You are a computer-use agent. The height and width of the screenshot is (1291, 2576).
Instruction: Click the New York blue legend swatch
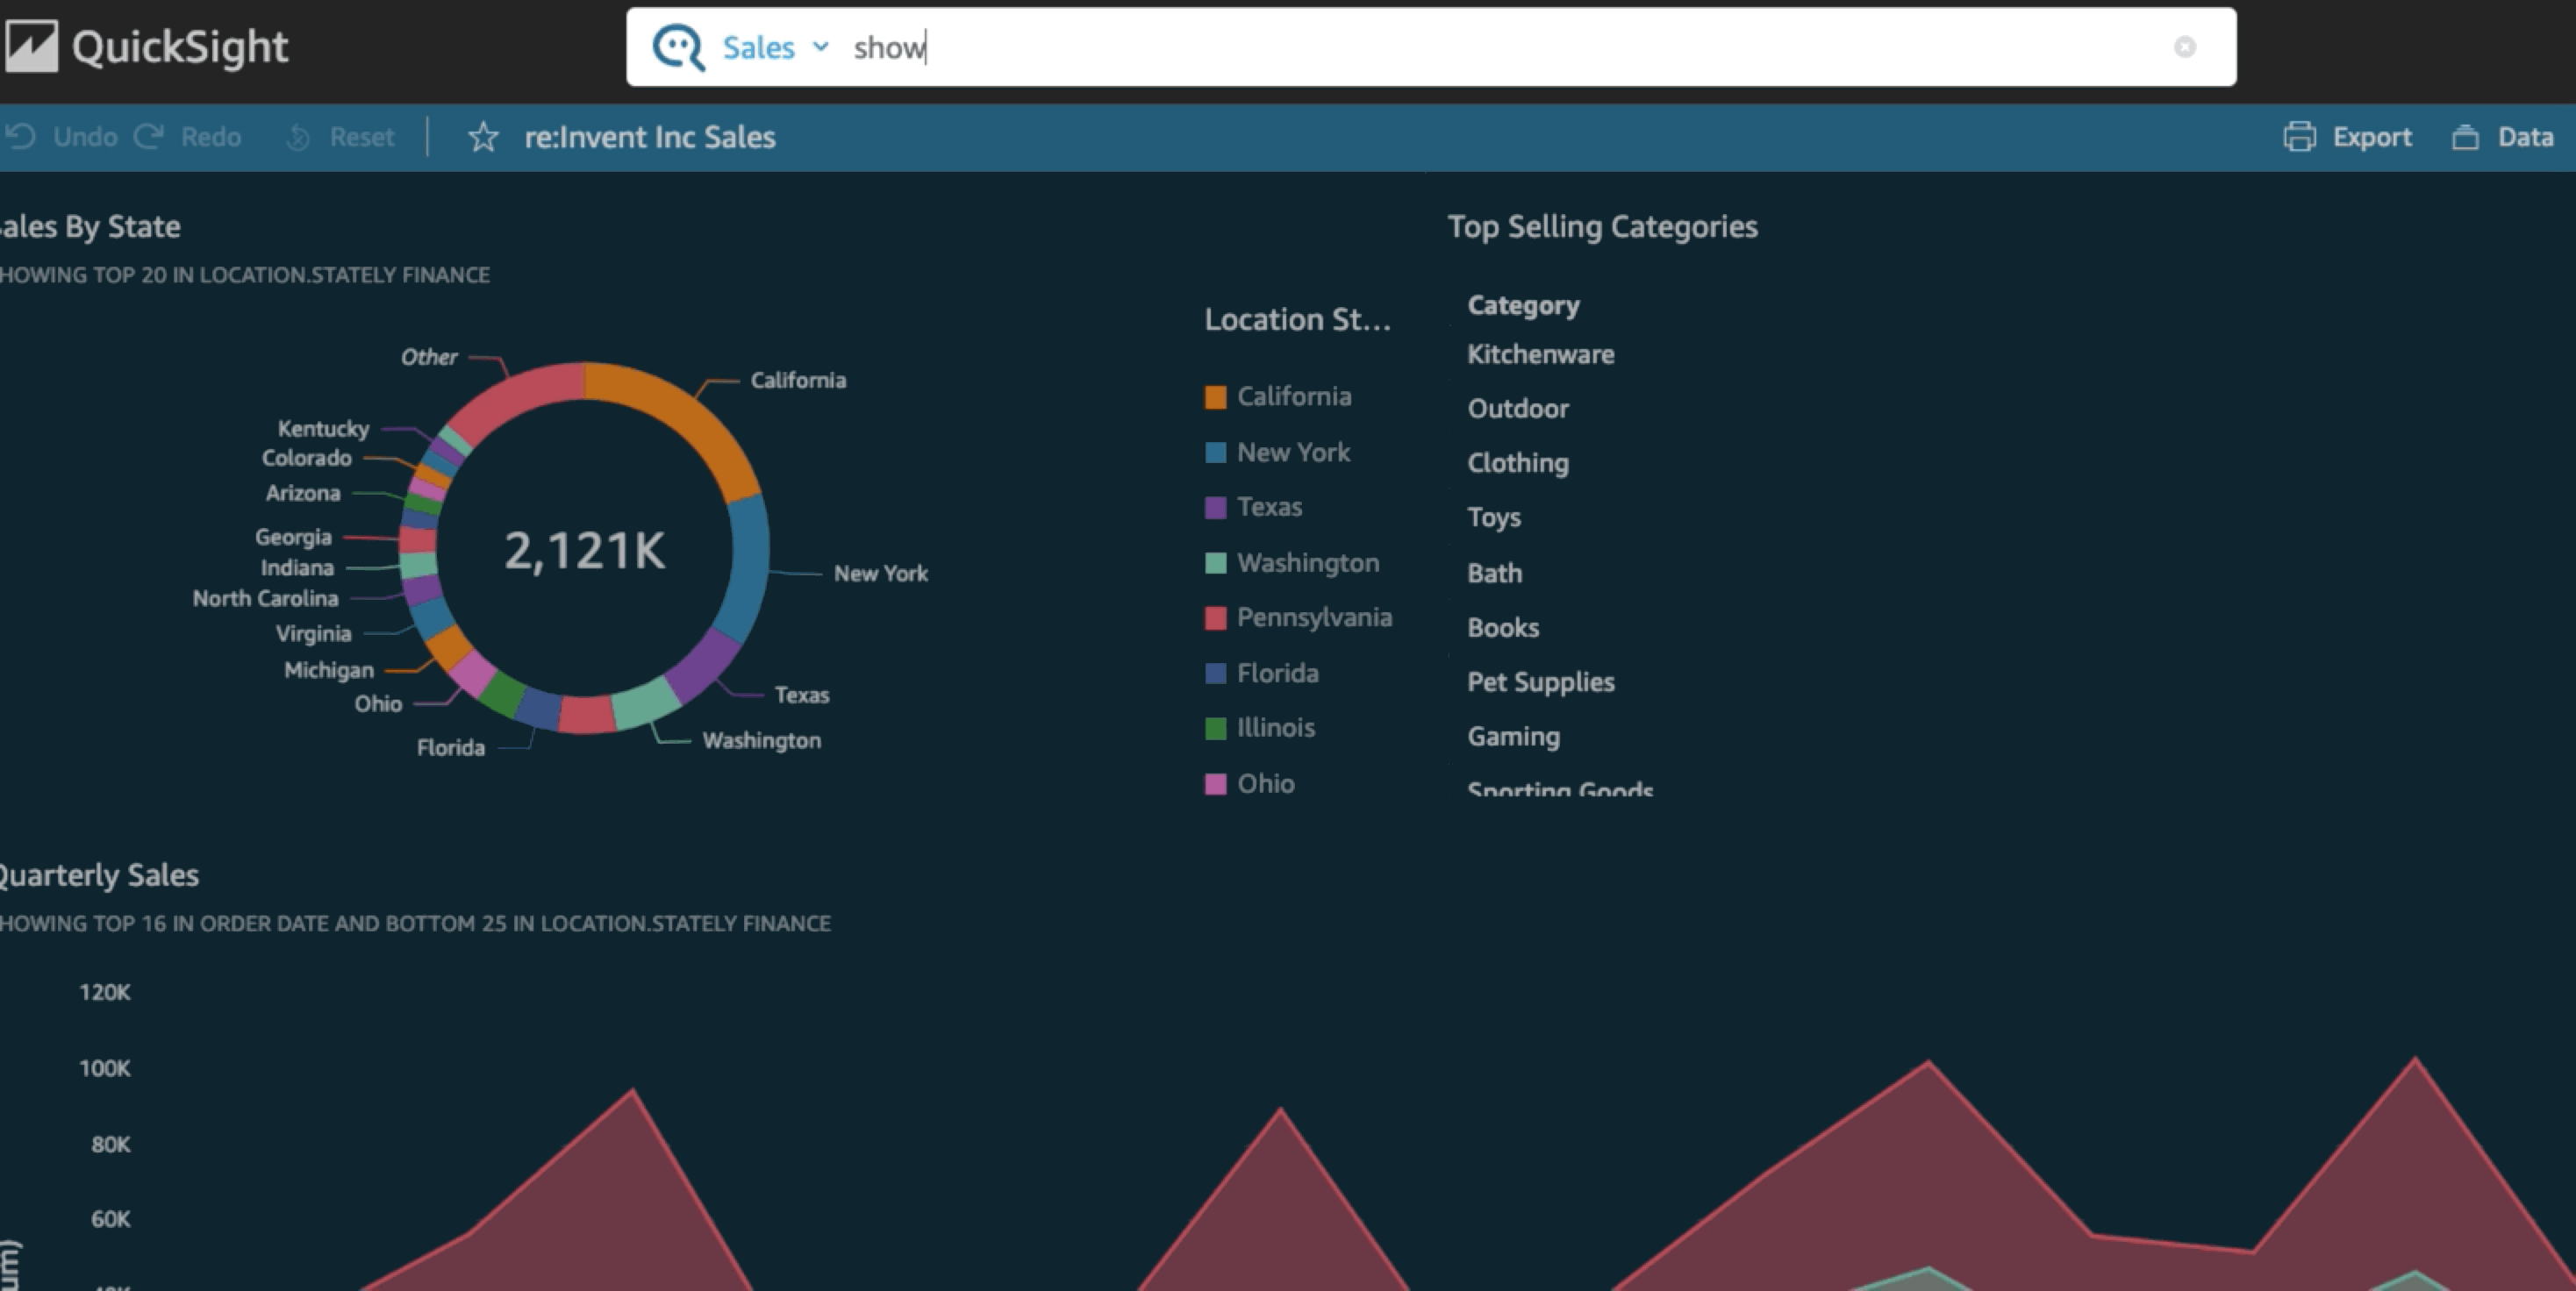(x=1215, y=453)
